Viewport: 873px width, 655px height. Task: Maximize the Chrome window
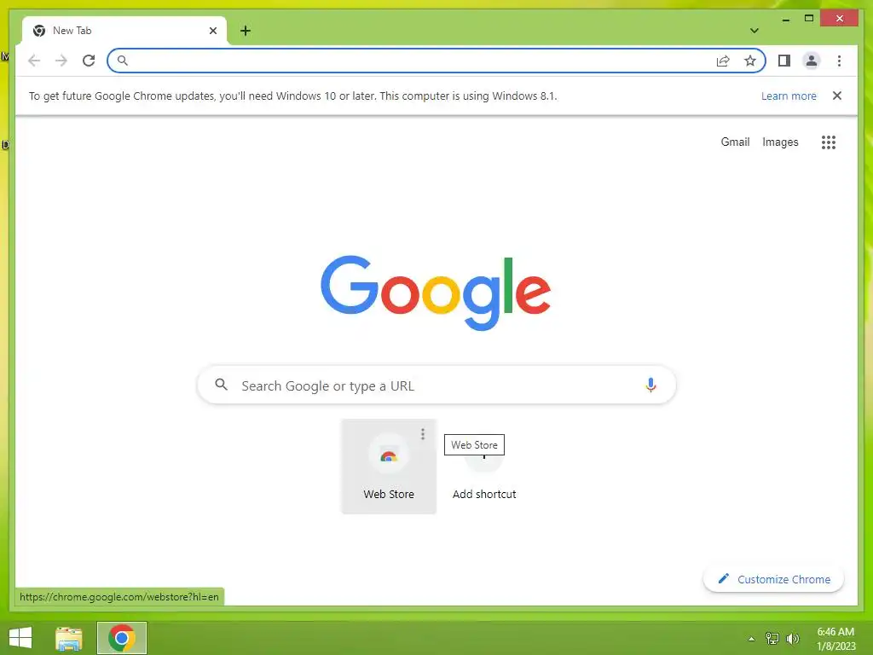tap(809, 19)
